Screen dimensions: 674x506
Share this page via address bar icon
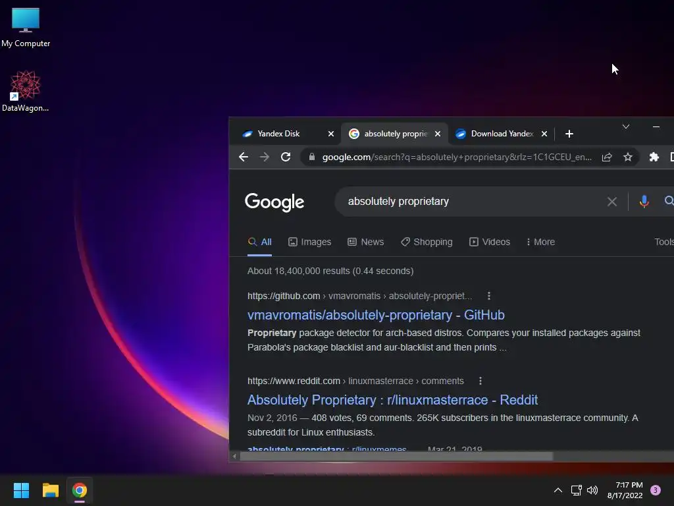[x=606, y=157]
